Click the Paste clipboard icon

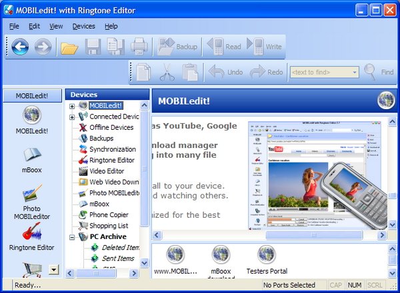[190, 72]
